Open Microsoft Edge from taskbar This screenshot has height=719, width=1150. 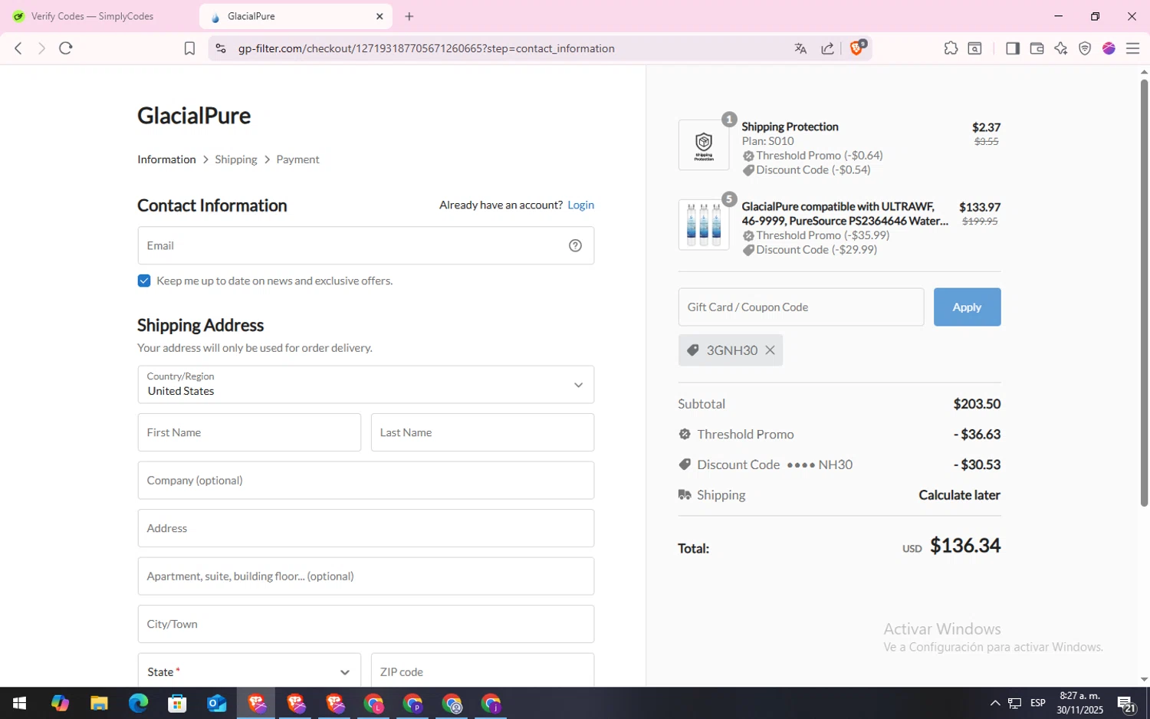pos(138,703)
